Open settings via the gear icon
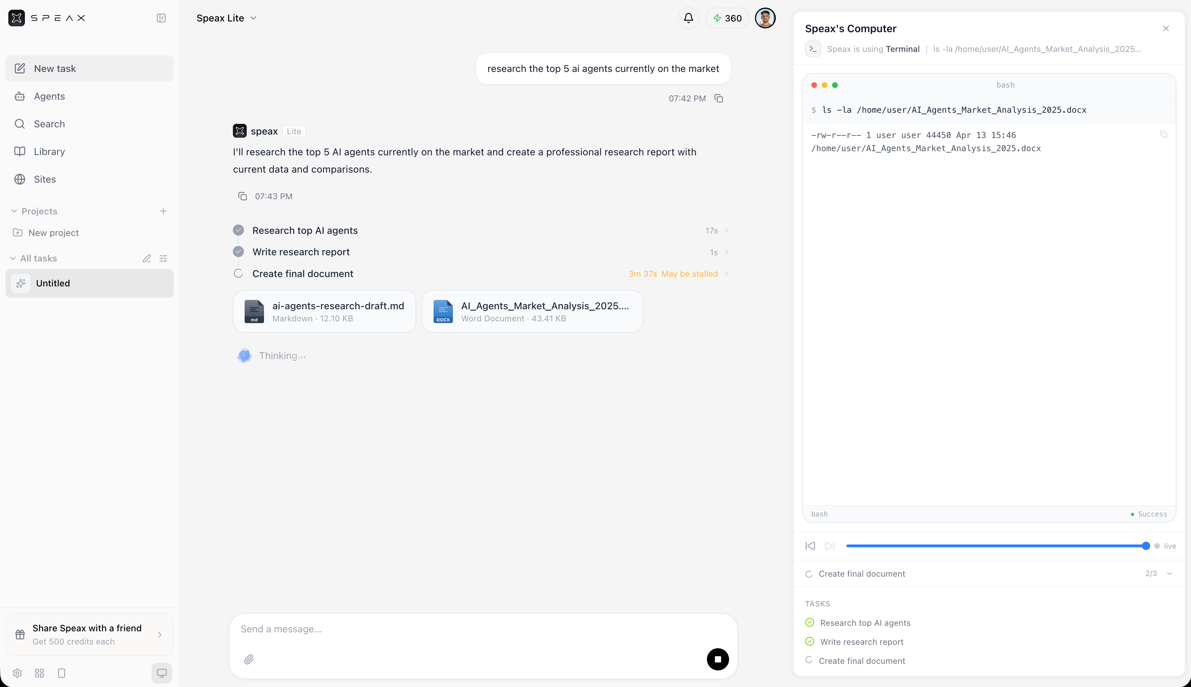 tap(17, 673)
